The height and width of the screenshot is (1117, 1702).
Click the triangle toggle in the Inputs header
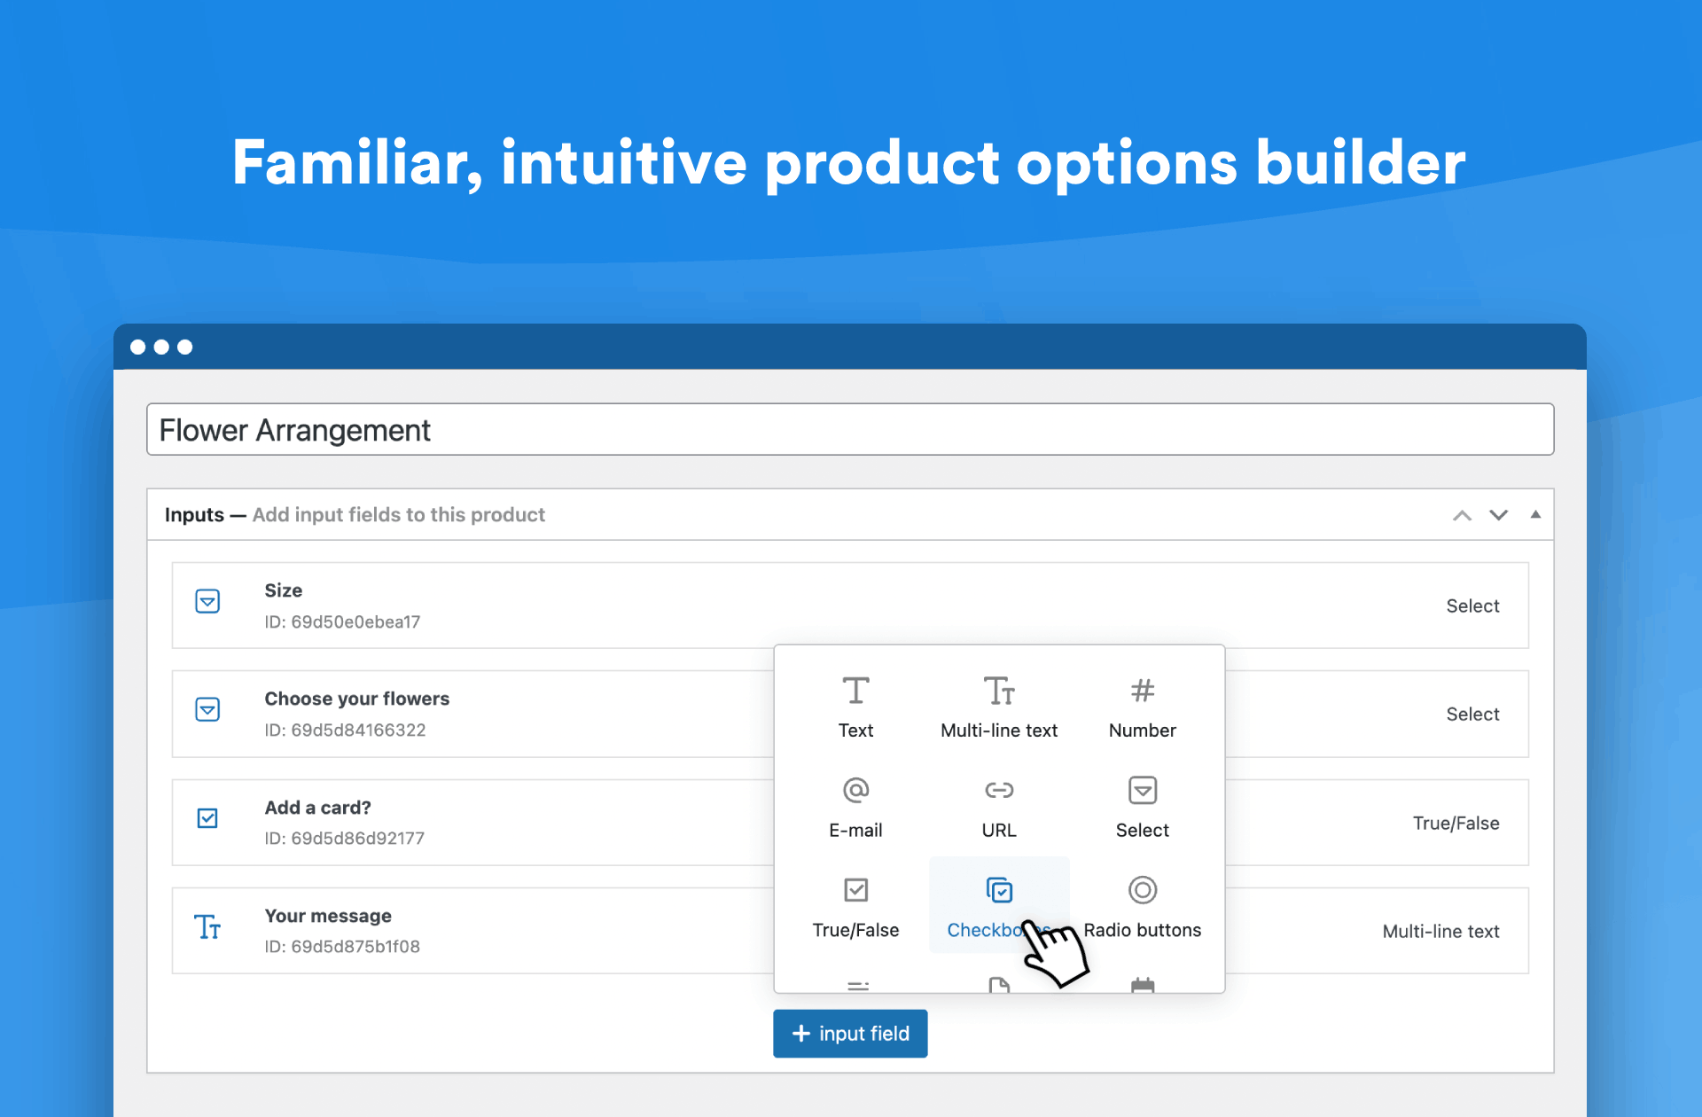click(1535, 514)
